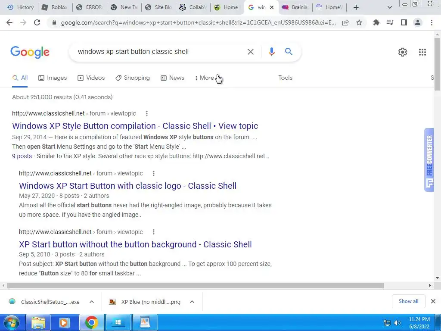Submit search with the magnifier icon
The image size is (441, 331).
(x=289, y=52)
